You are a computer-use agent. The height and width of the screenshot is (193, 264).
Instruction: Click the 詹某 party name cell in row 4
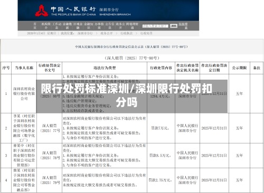pyautogui.click(x=24, y=180)
